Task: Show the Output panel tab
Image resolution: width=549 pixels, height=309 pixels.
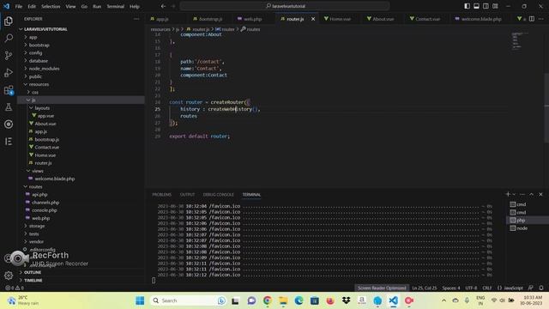Action: (187, 195)
